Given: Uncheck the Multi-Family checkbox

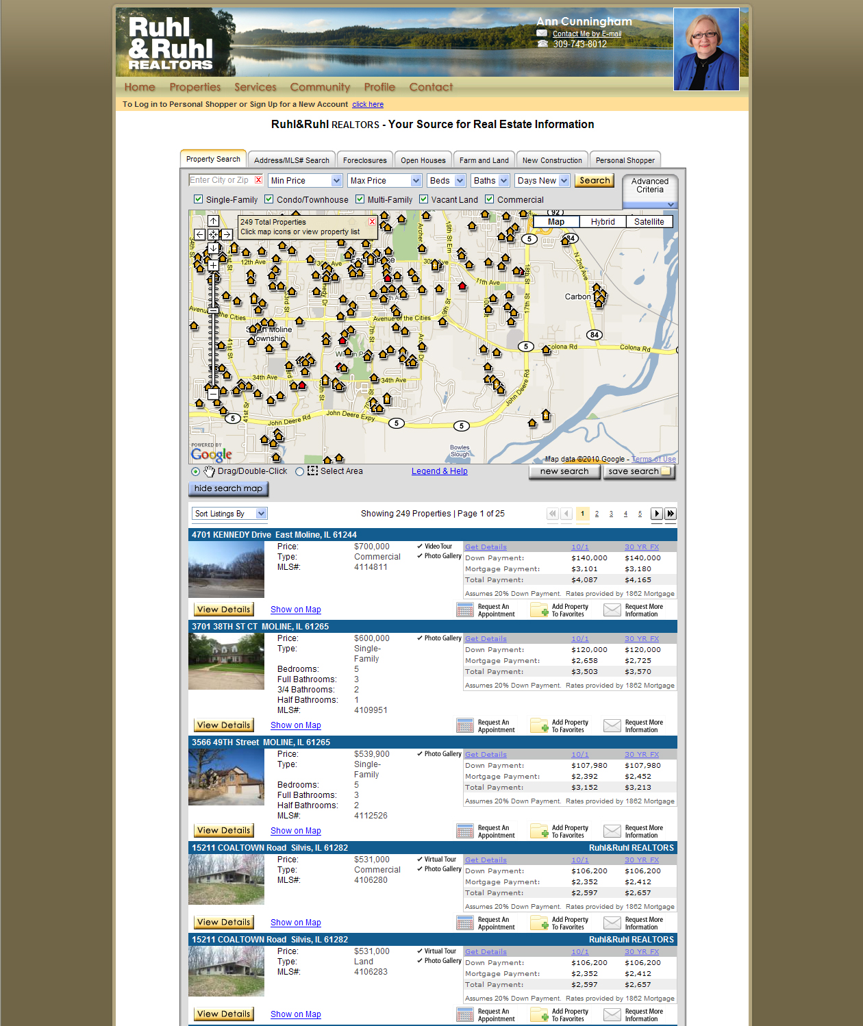Looking at the screenshot, I should click(360, 199).
